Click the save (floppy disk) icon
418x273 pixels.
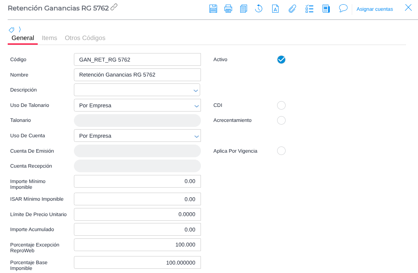[213, 8]
